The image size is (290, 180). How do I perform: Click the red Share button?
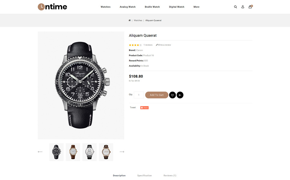145,108
